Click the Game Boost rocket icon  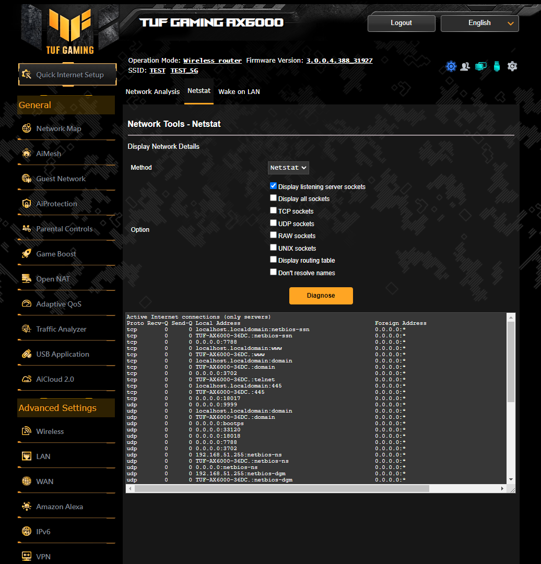pyautogui.click(x=27, y=254)
